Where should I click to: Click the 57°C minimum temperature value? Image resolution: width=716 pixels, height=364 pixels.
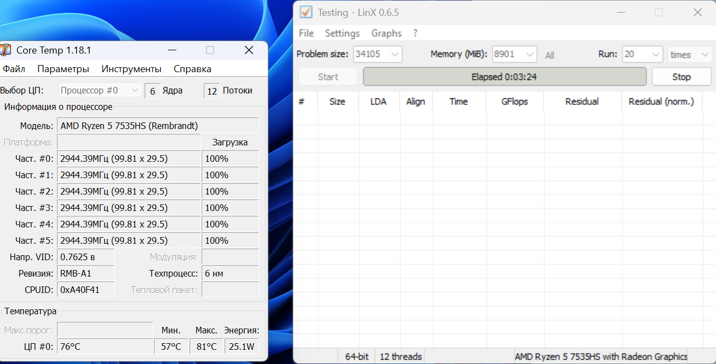coord(171,347)
